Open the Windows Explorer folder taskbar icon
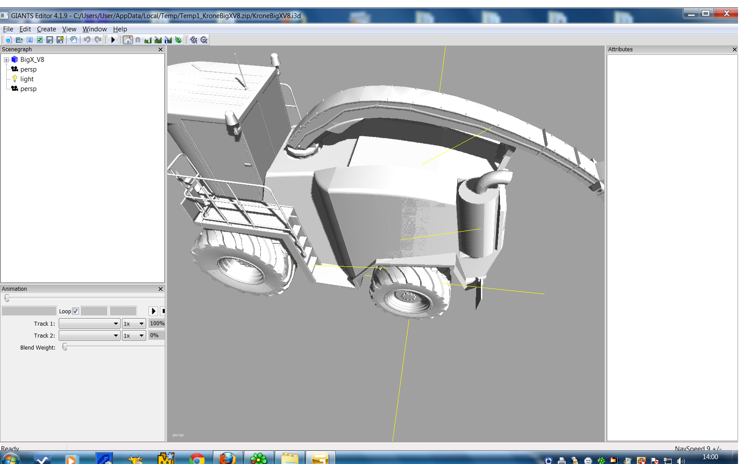This screenshot has height=464, width=742. click(290, 458)
